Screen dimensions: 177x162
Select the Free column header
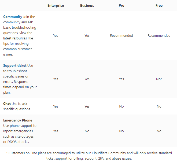[x=159, y=6]
